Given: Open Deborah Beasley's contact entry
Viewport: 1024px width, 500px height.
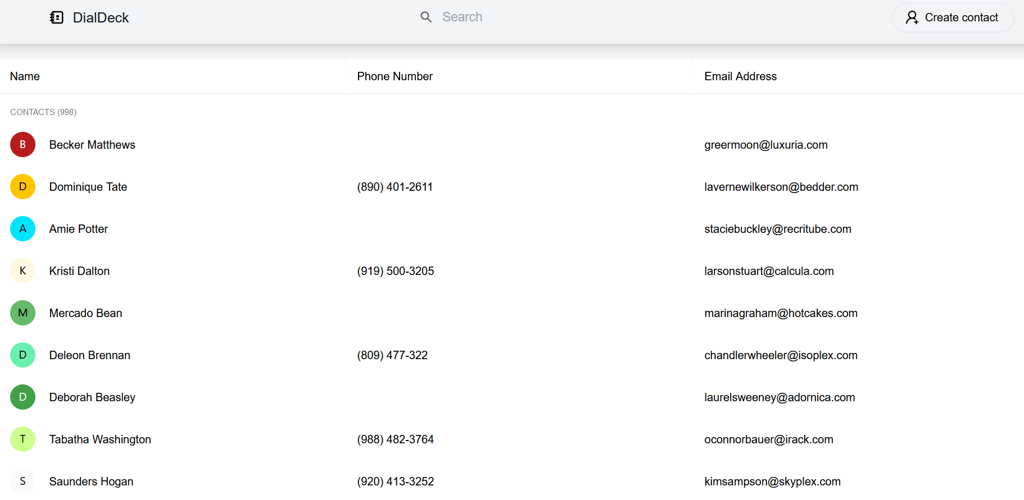Looking at the screenshot, I should [x=92, y=397].
